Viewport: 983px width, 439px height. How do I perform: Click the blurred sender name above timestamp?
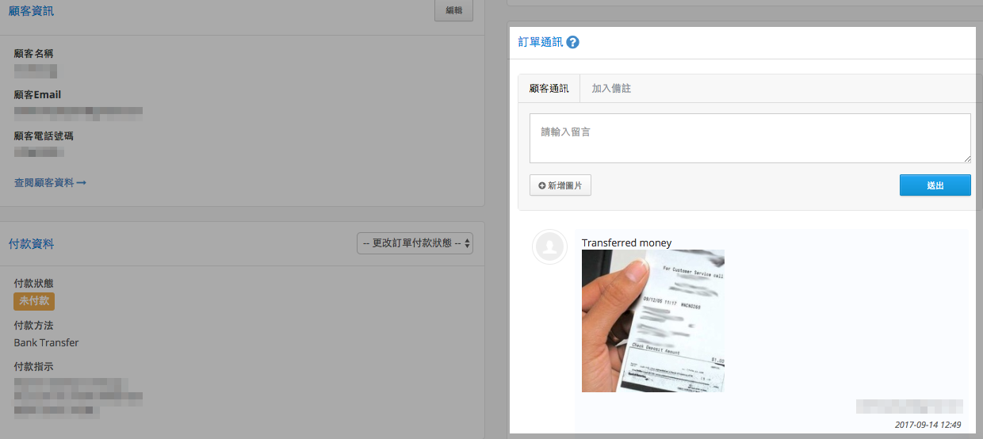click(909, 407)
